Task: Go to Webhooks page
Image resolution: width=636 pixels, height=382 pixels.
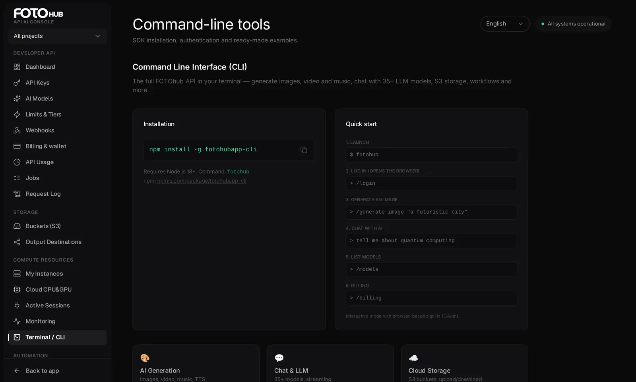Action: [57, 130]
